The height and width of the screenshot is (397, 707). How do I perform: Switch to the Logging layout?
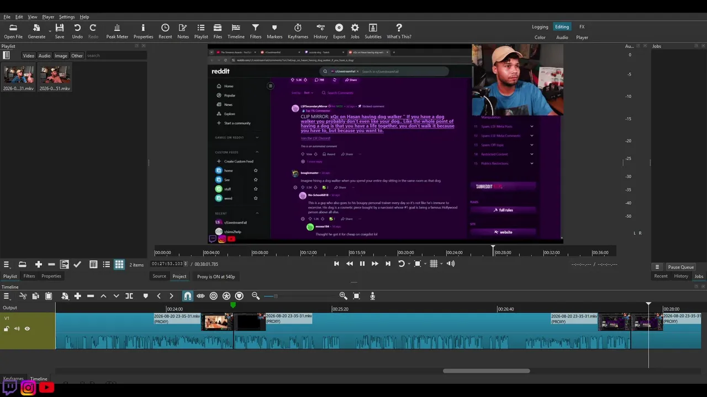[540, 27]
